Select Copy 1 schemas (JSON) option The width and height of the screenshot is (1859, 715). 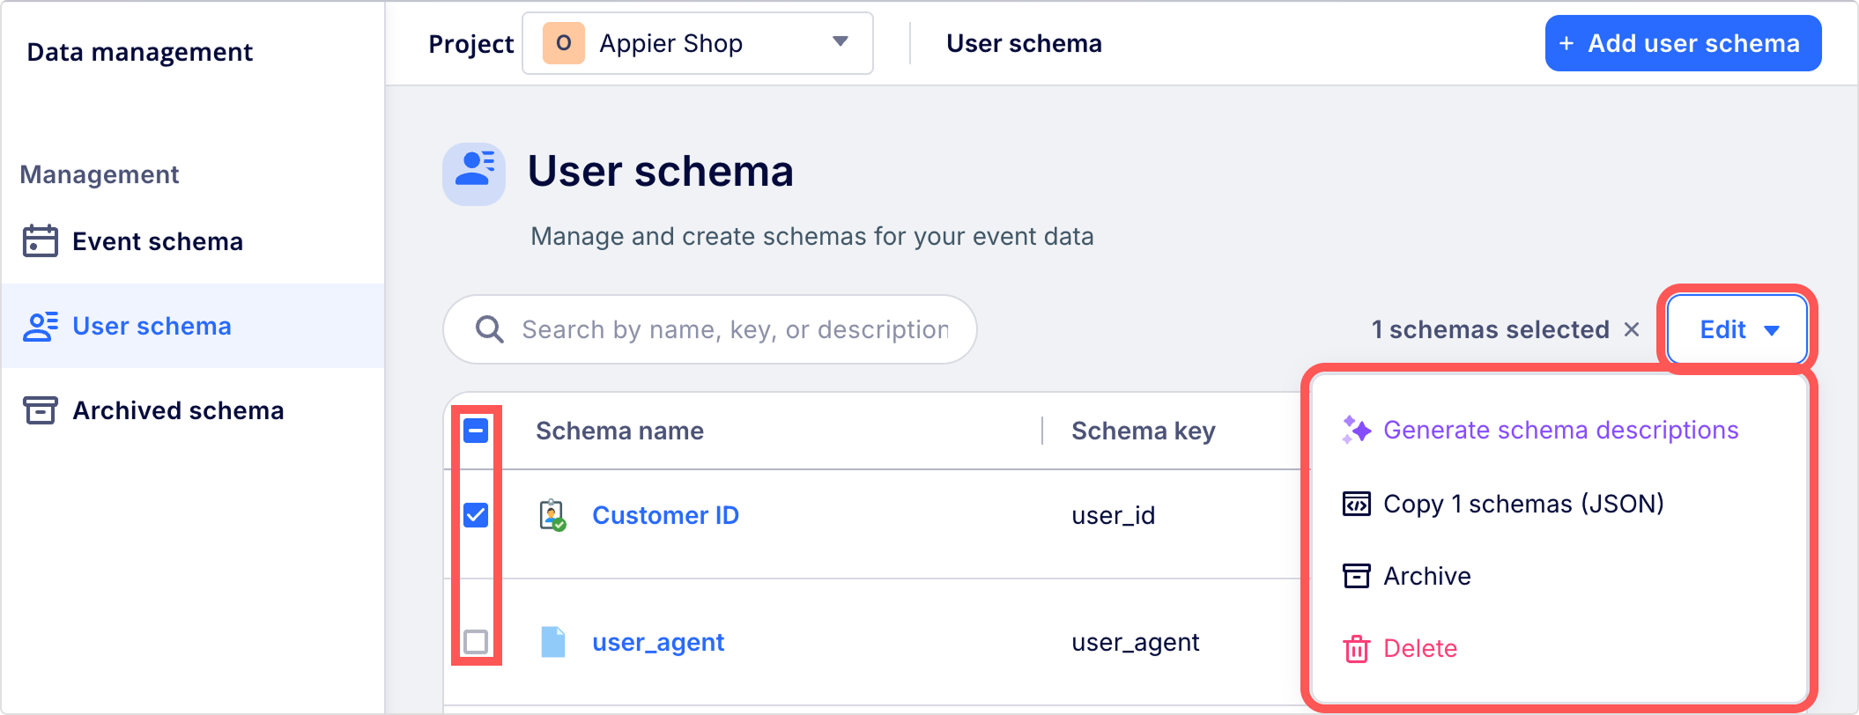tap(1522, 504)
